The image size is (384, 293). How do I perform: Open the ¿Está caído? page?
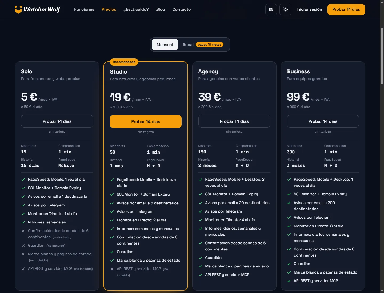click(136, 9)
